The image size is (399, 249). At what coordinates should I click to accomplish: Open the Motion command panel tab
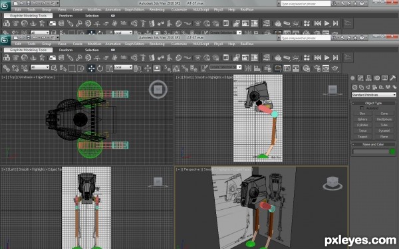click(x=377, y=78)
